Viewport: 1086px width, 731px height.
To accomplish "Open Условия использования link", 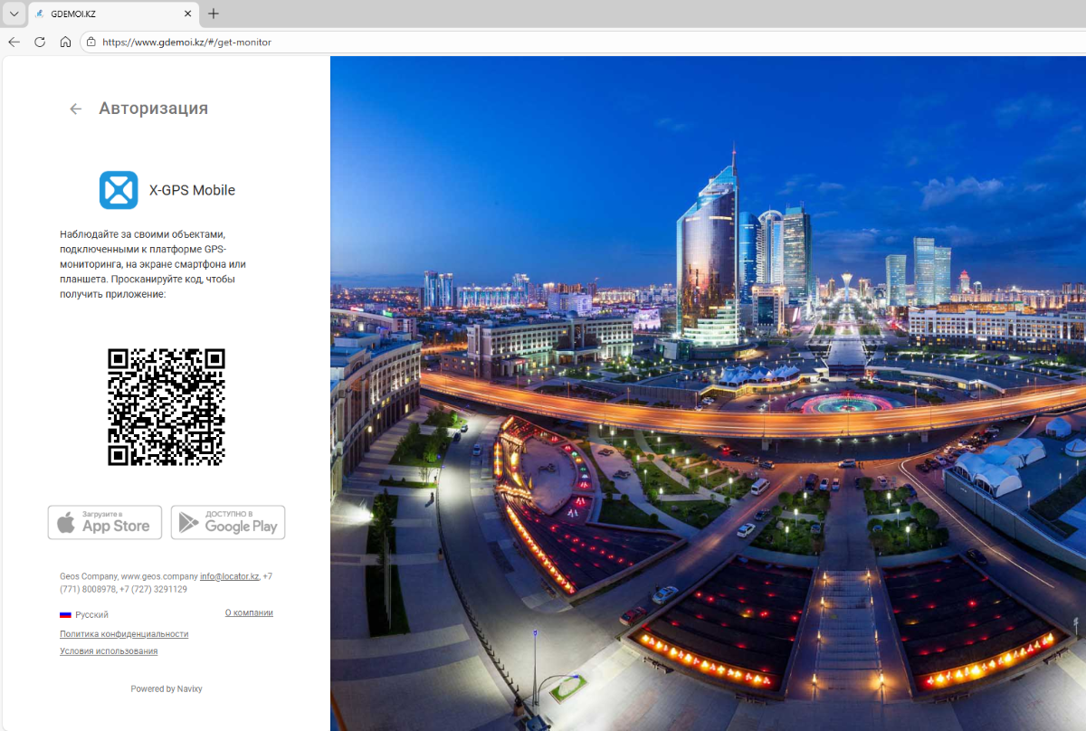I will click(109, 651).
